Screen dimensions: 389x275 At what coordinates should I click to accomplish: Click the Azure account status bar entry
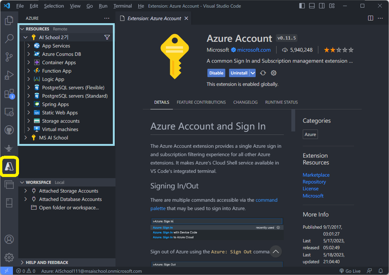pos(92,271)
